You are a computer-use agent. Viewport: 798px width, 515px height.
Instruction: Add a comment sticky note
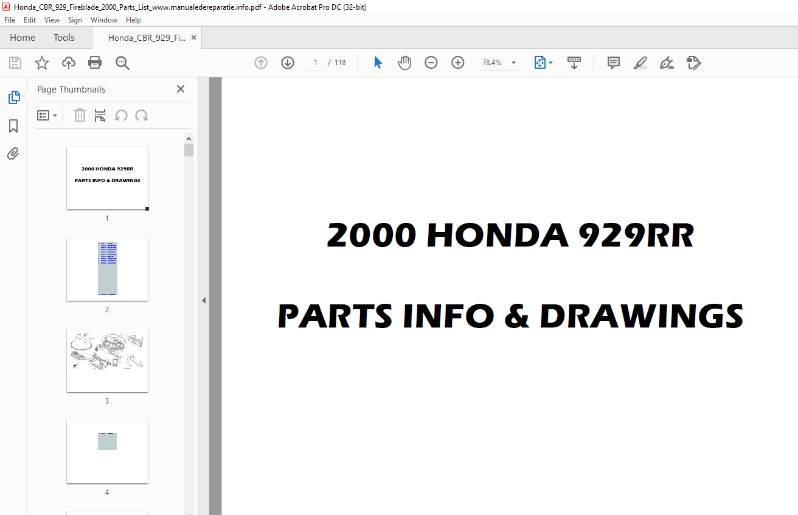click(x=614, y=63)
